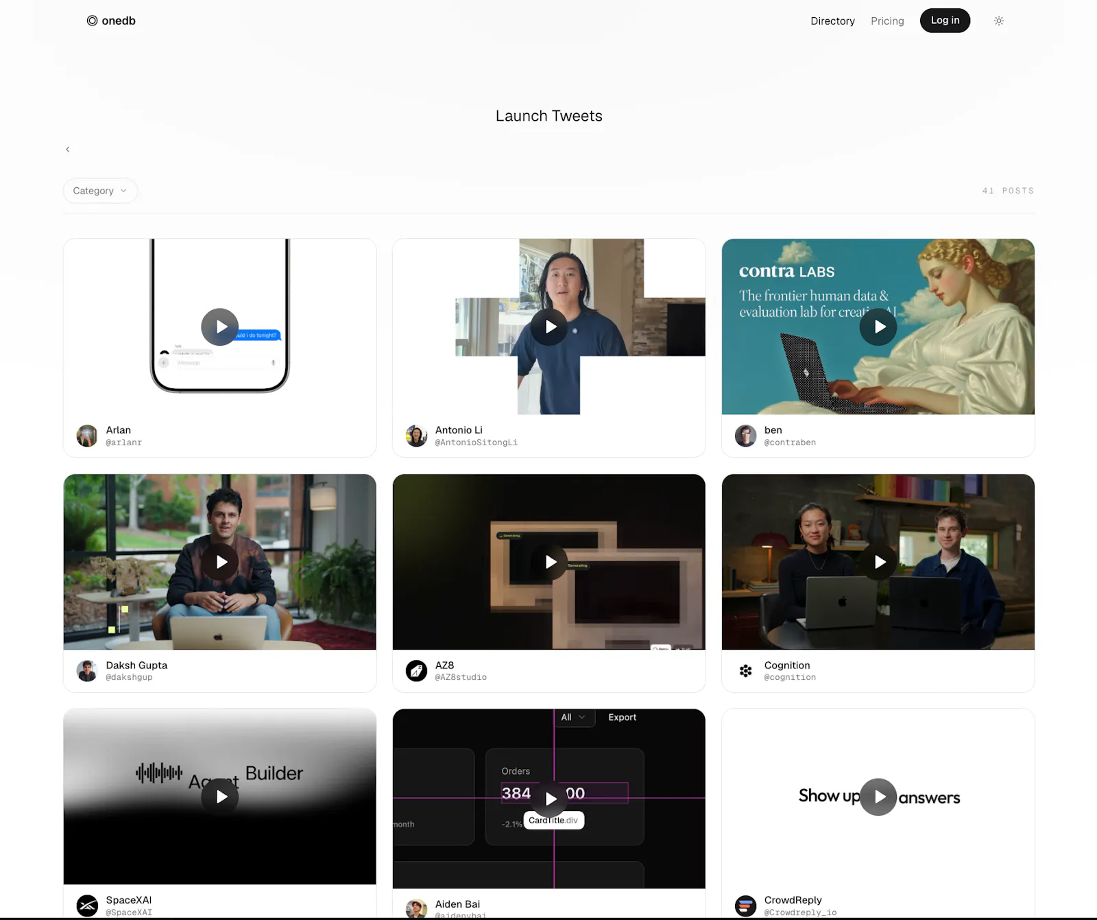Click the ben author name

773,430
